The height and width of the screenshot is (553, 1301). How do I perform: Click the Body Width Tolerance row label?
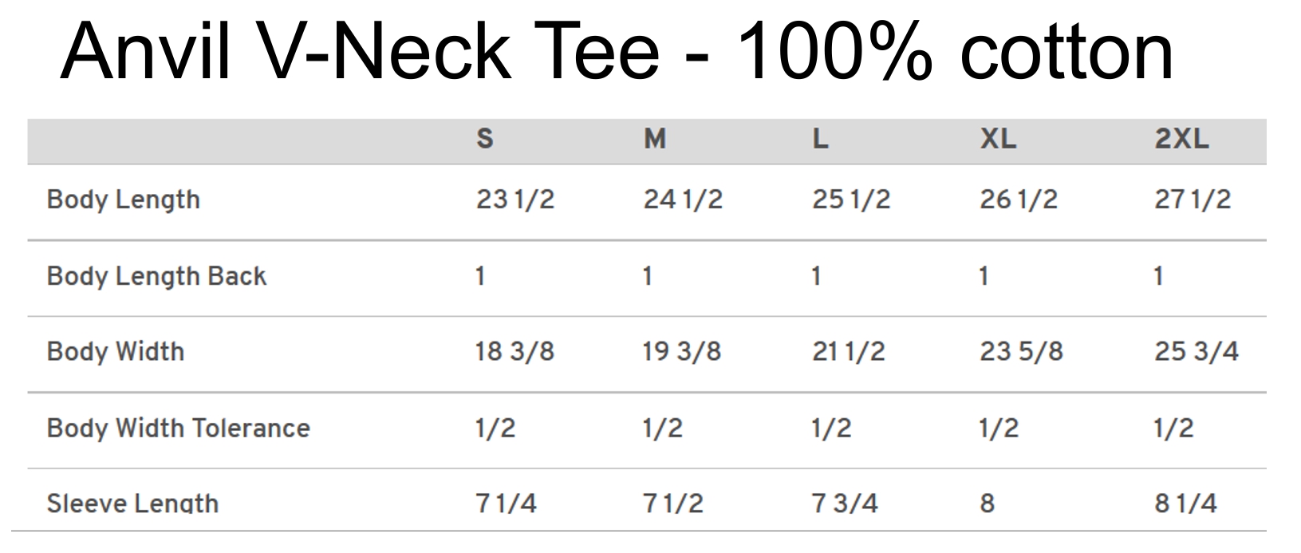pos(178,429)
